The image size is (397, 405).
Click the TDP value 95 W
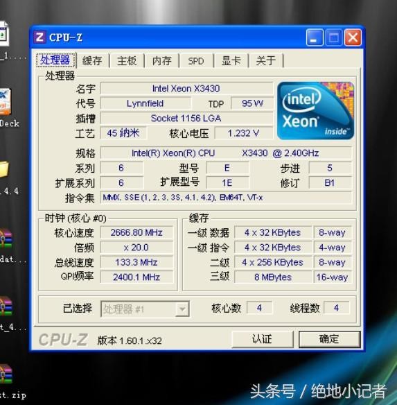[x=252, y=103]
